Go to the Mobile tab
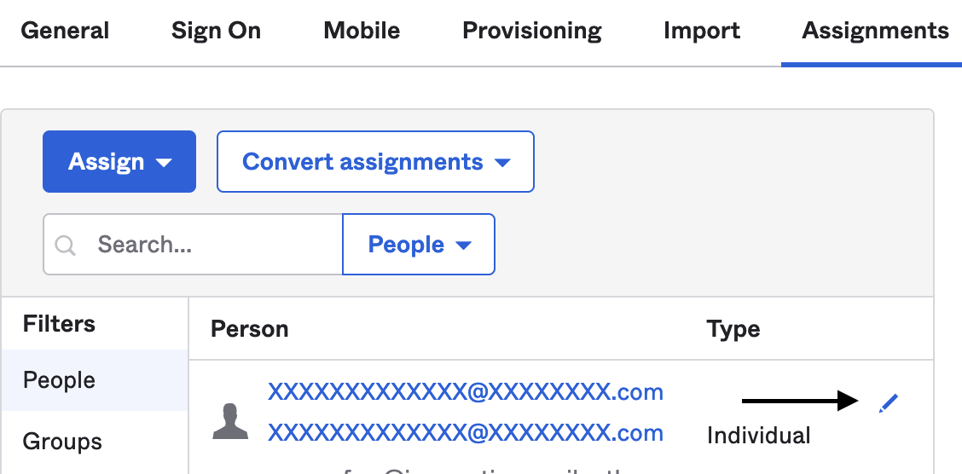 (362, 32)
